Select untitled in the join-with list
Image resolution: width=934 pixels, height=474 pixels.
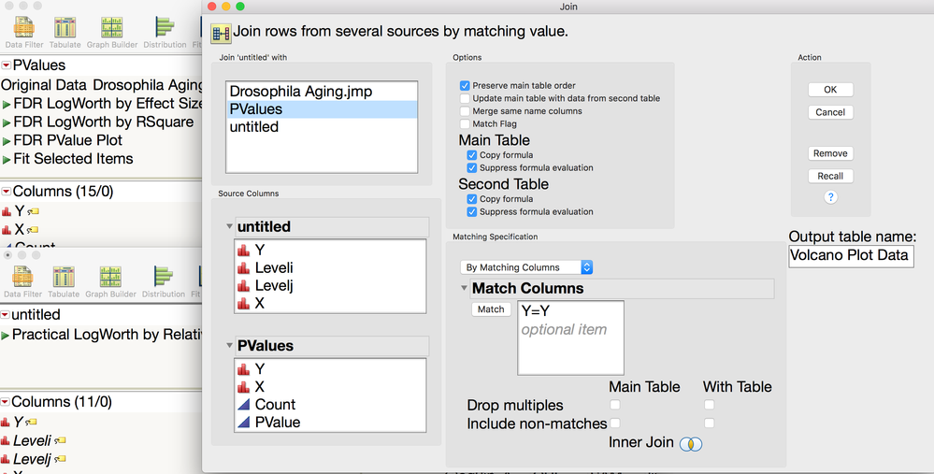322,127
